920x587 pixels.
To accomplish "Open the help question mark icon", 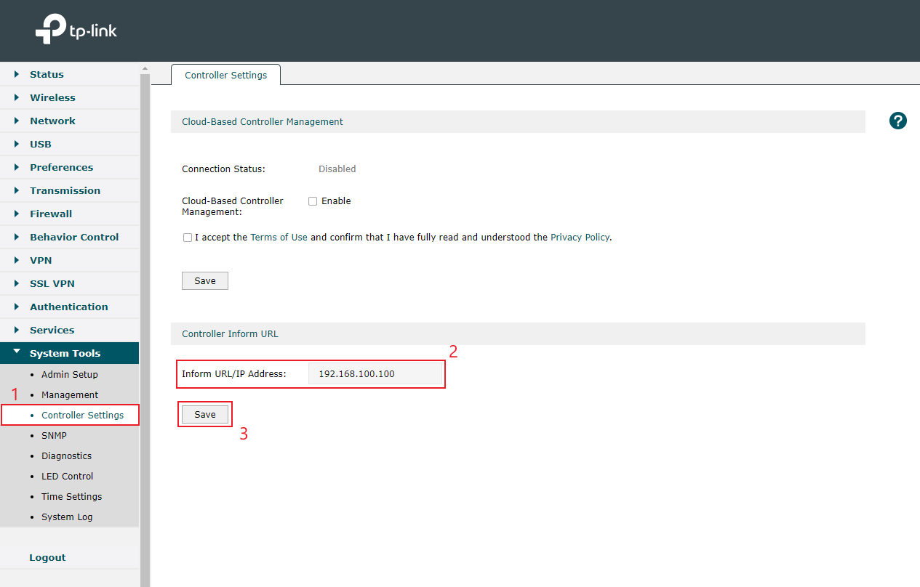I will 898,121.
